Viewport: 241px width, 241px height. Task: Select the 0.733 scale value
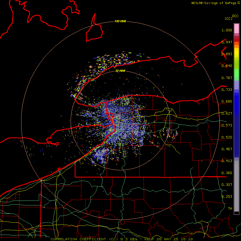(x=227, y=90)
